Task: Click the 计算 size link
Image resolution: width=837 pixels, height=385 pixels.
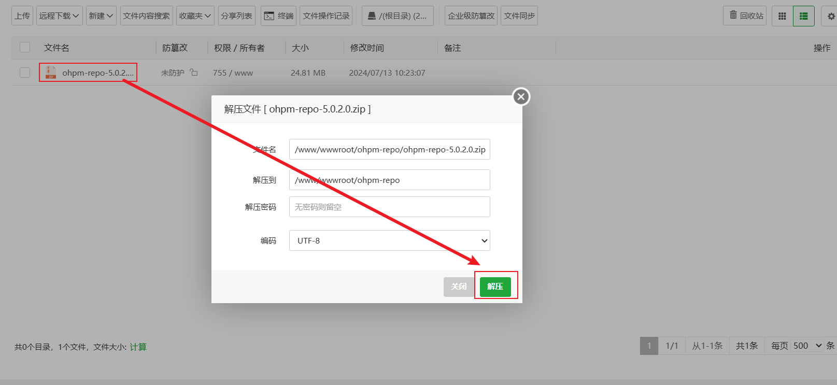Action: [138, 347]
